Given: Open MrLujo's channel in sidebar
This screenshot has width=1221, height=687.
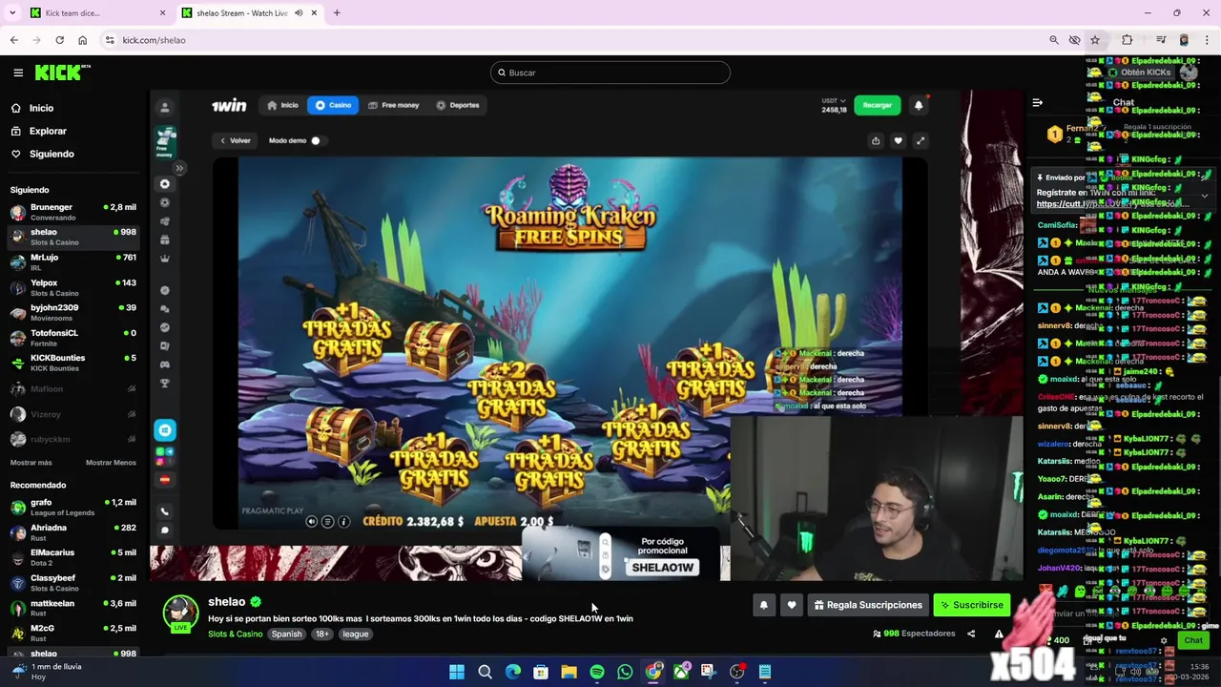Looking at the screenshot, I should [x=73, y=262].
